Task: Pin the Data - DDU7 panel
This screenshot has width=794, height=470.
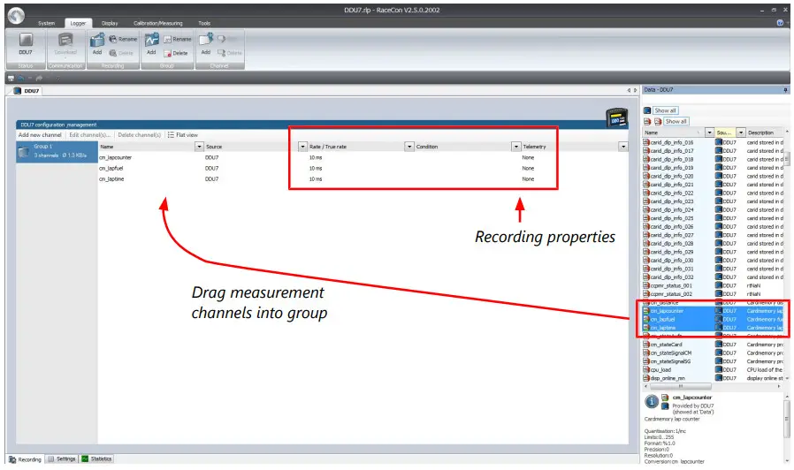Action: click(785, 90)
